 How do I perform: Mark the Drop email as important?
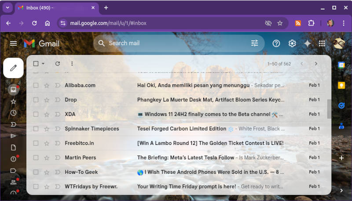click(58, 100)
